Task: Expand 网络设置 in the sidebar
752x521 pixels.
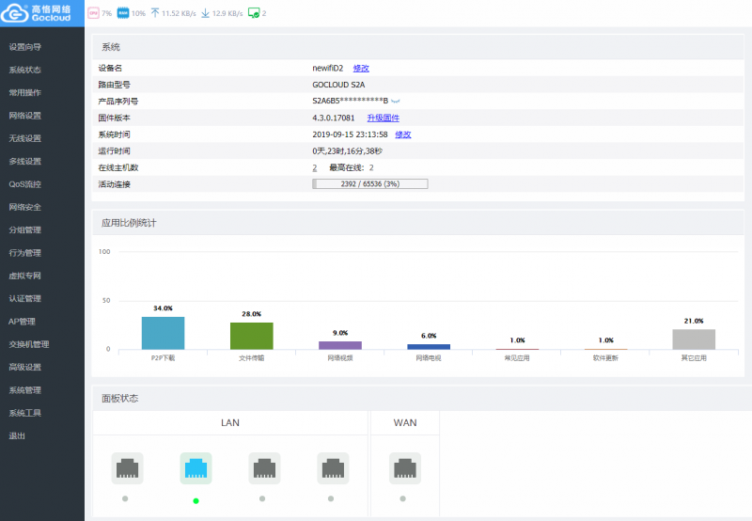Action: pos(25,116)
